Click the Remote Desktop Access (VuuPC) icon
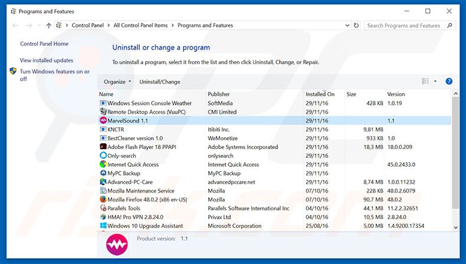This screenshot has height=264, width=466. [103, 111]
